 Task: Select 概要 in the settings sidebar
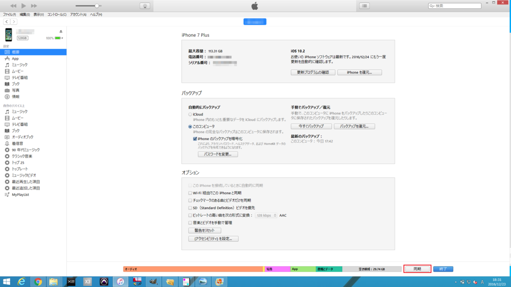33,52
